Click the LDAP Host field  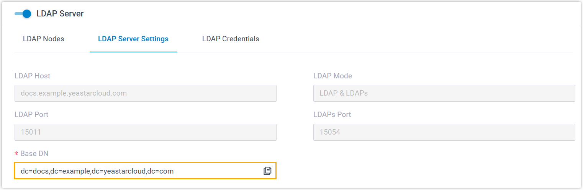pyautogui.click(x=145, y=93)
